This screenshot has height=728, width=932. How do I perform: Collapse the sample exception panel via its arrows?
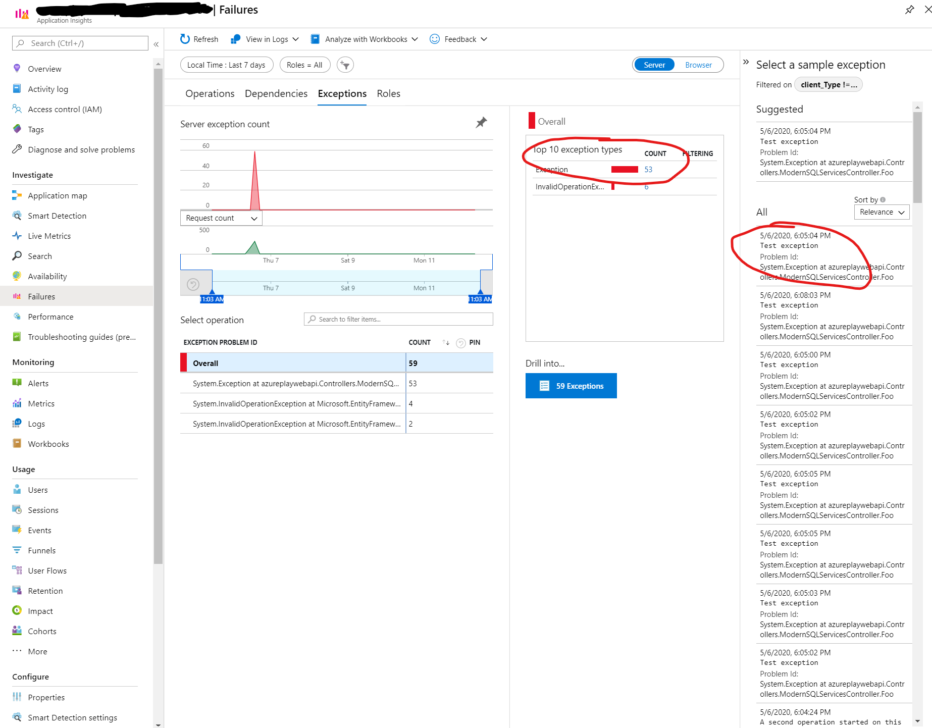[x=746, y=62]
